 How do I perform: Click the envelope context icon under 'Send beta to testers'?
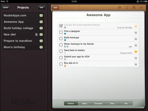pyautogui.click(x=65, y=53)
